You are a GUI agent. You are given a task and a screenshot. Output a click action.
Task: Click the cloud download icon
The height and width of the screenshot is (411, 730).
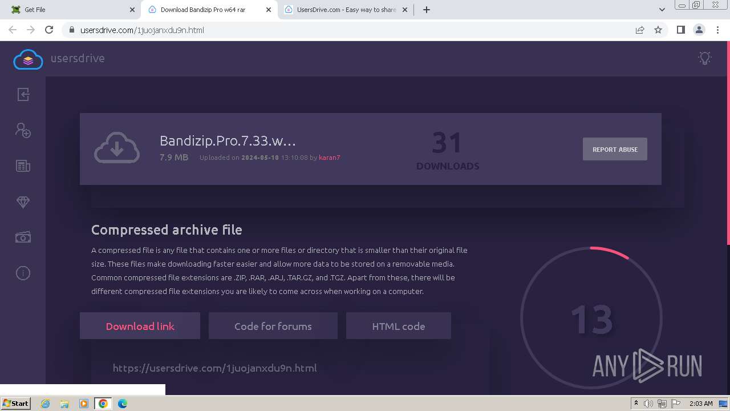point(117,148)
